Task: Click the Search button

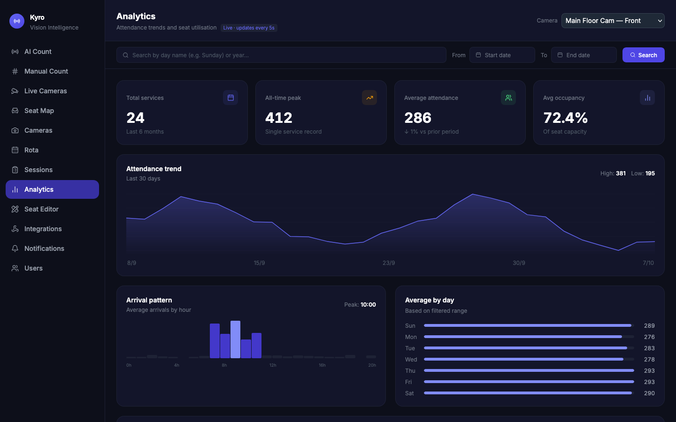Action: click(x=644, y=55)
